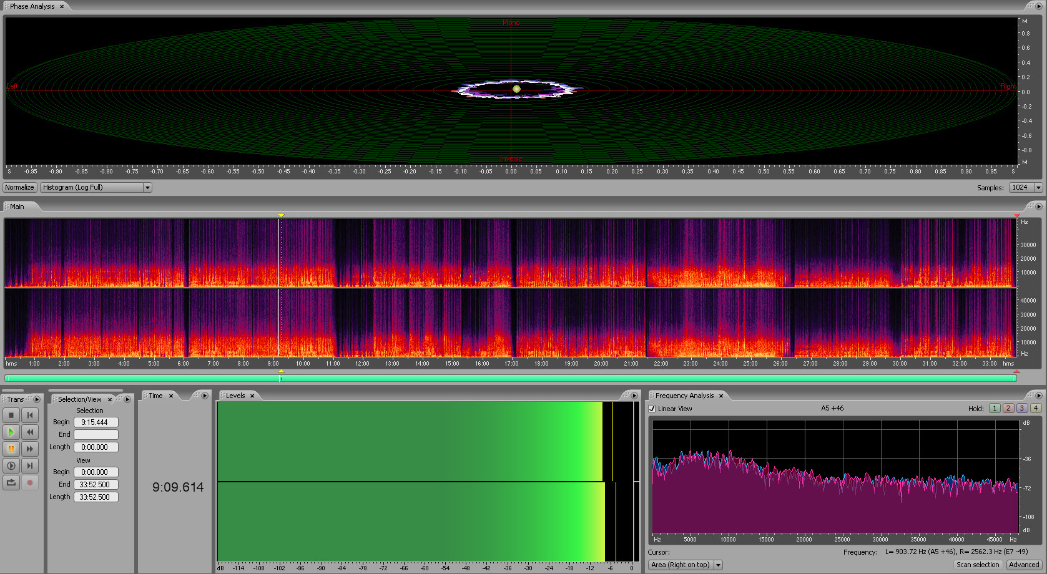Screen dimensions: 1047x574
Task: Click the orange Pause button
Action: pos(11,449)
